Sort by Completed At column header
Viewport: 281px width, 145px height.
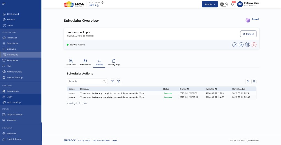pos(239,89)
